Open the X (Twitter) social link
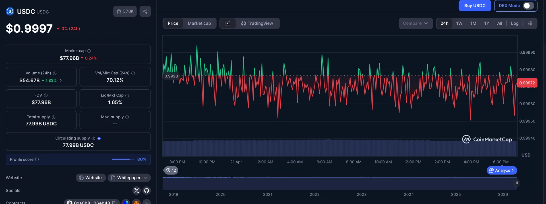The height and width of the screenshot is (204, 546). pos(137,190)
